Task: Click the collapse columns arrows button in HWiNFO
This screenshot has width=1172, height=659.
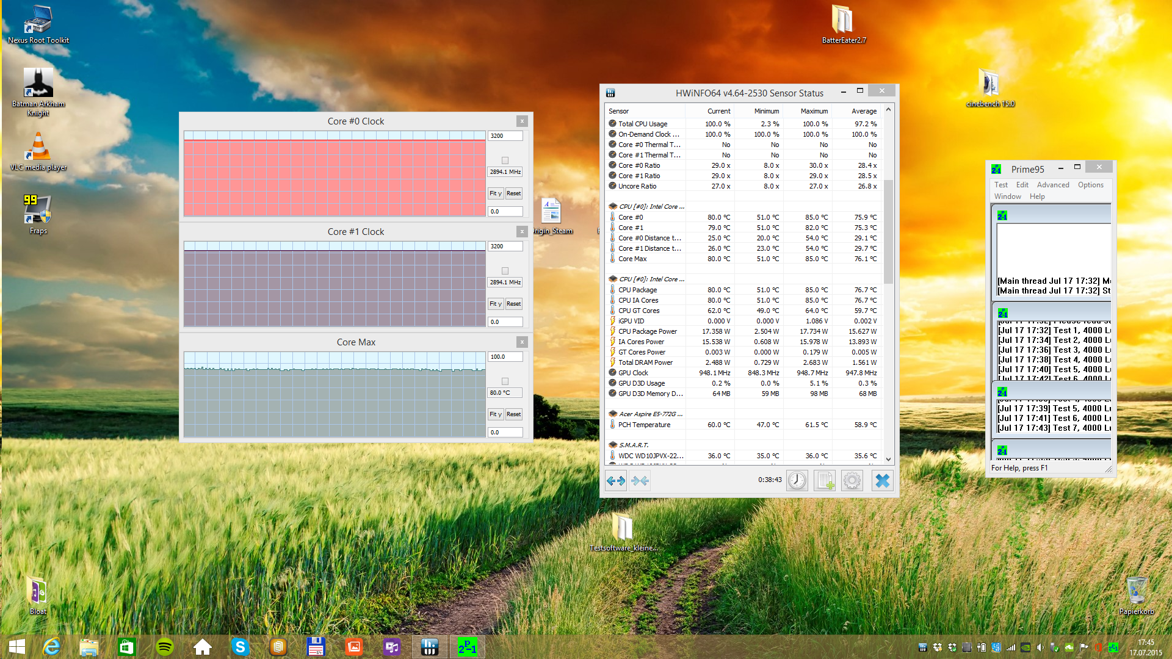Action: click(640, 481)
